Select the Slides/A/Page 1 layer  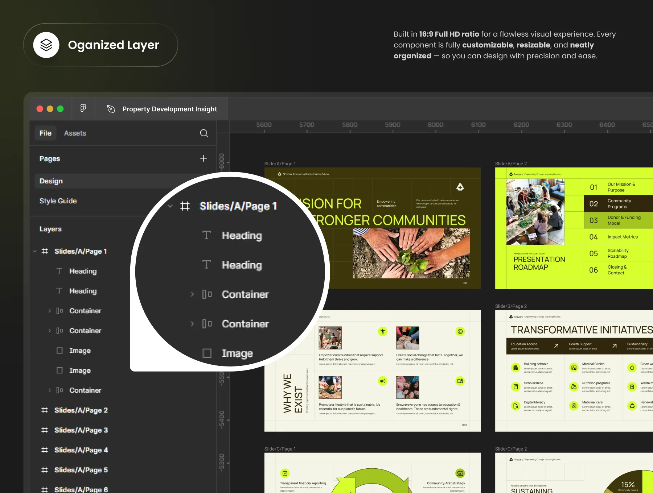click(81, 251)
